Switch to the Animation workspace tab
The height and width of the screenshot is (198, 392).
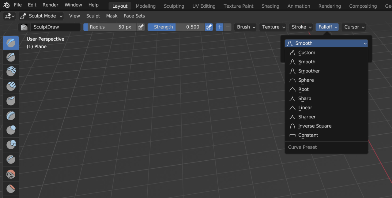pyautogui.click(x=299, y=6)
